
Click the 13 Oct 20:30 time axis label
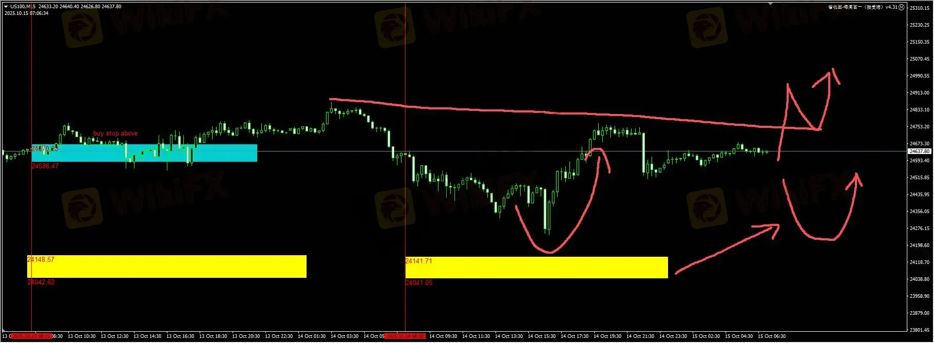pos(246,336)
